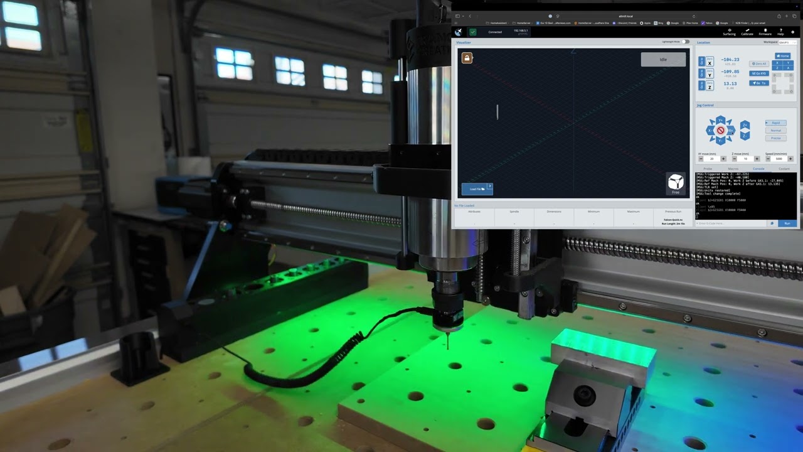
Task: Click the Home button
Action: tap(783, 56)
